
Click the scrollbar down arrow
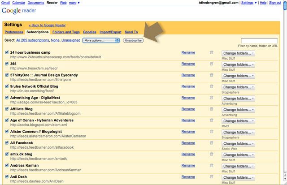pos(285,179)
